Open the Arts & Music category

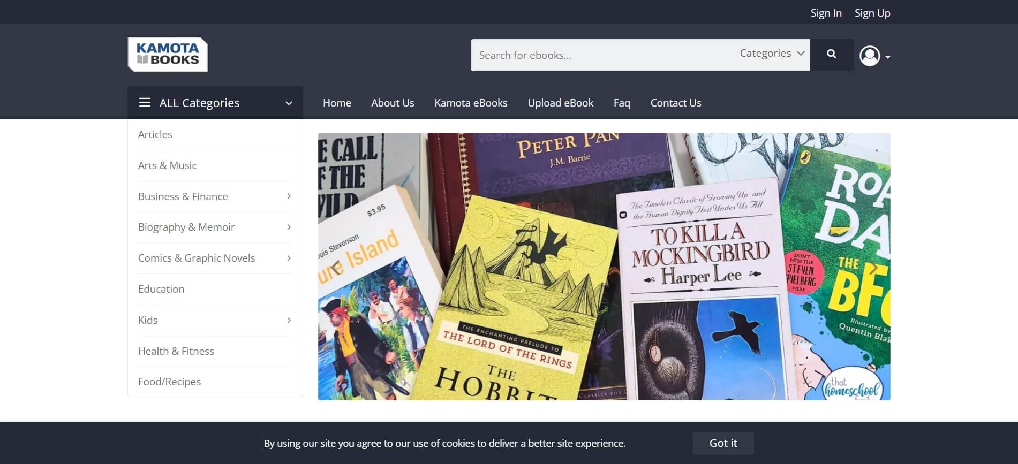coord(167,165)
